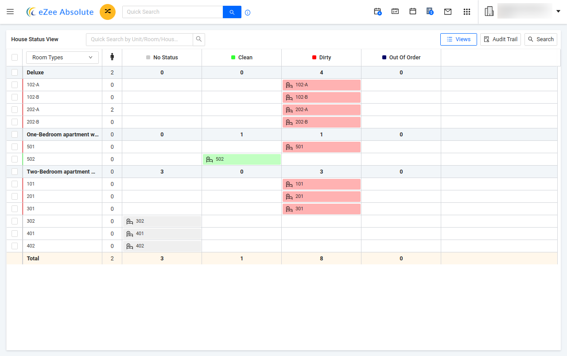Image resolution: width=567 pixels, height=356 pixels.
Task: Click the hotel building property icon
Action: (489, 11)
